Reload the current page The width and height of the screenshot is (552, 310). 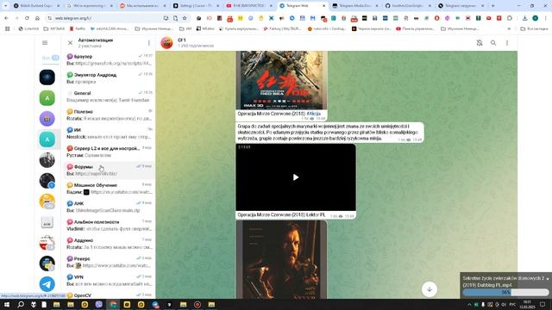27,18
